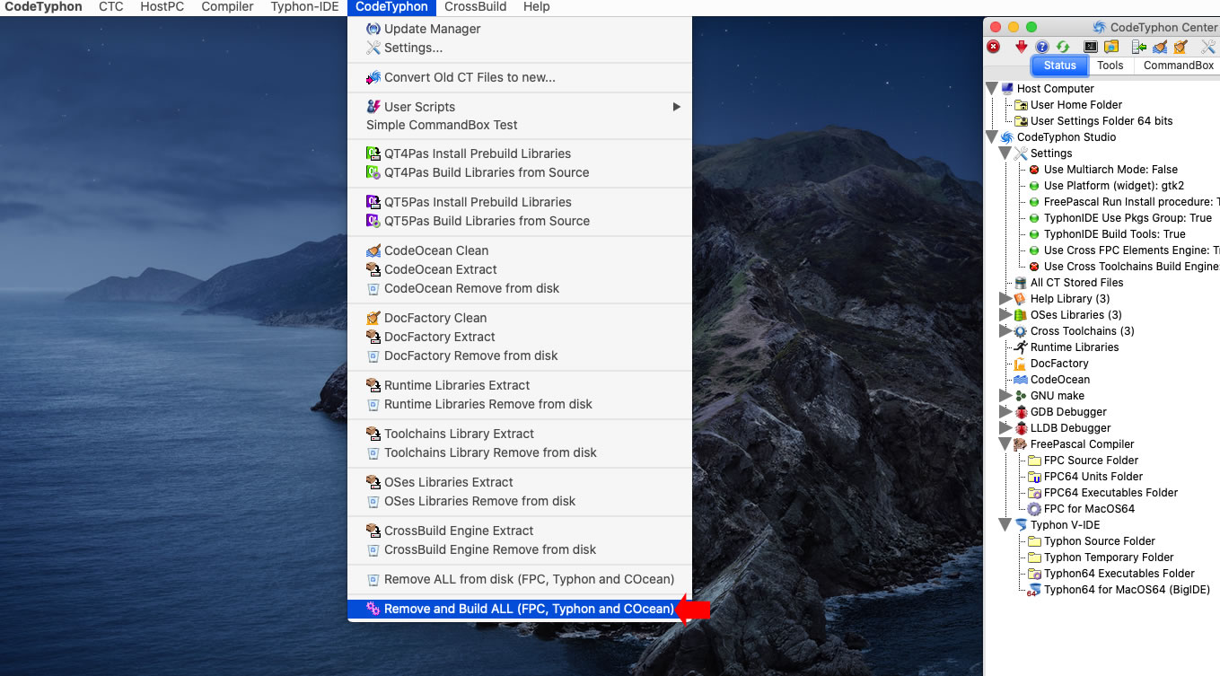Click the Use Multiarch Mode: False status indicator
This screenshot has height=676, width=1220.
coord(1034,170)
